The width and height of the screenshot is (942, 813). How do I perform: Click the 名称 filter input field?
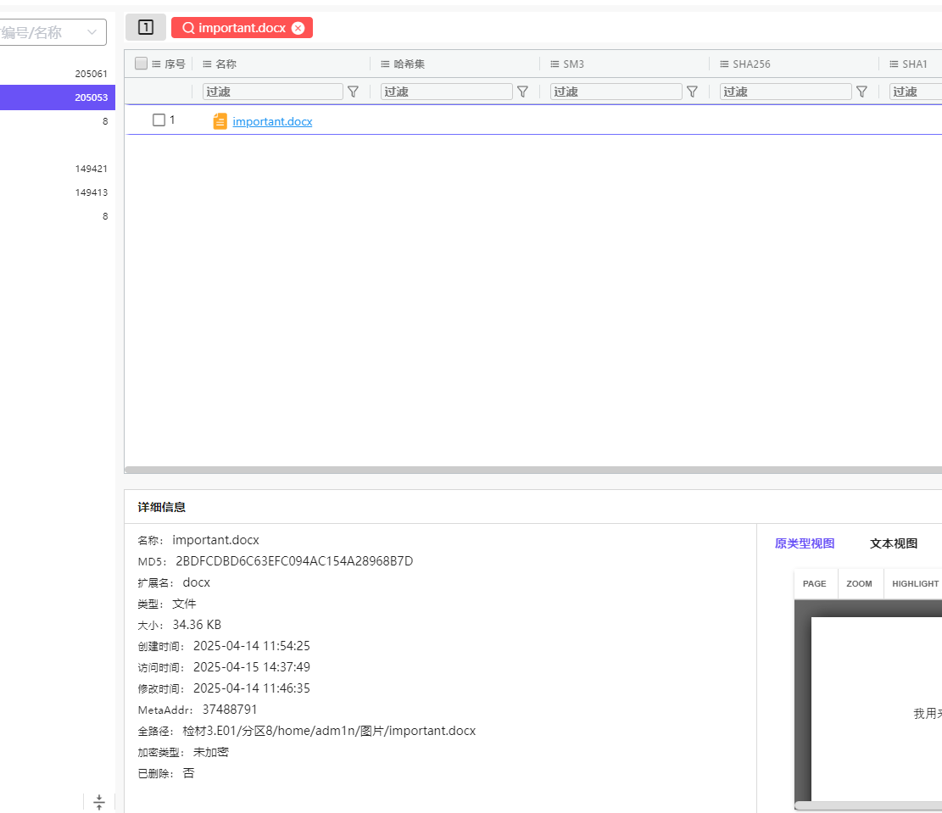click(x=272, y=92)
